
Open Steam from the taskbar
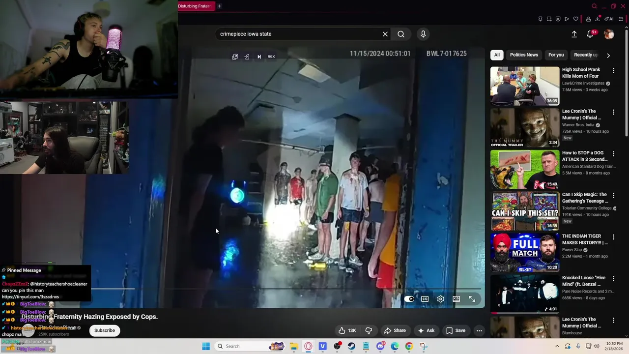coord(351,346)
